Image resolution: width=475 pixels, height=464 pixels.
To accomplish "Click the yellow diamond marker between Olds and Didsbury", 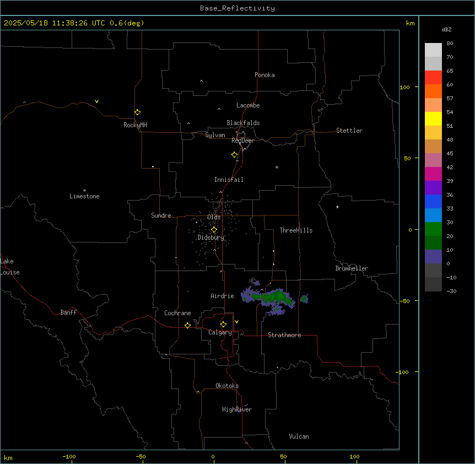I will 214,230.
